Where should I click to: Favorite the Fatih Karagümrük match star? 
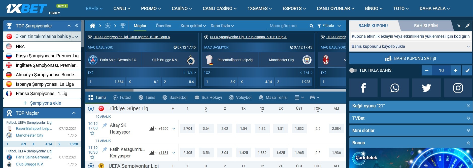[x=92, y=157]
